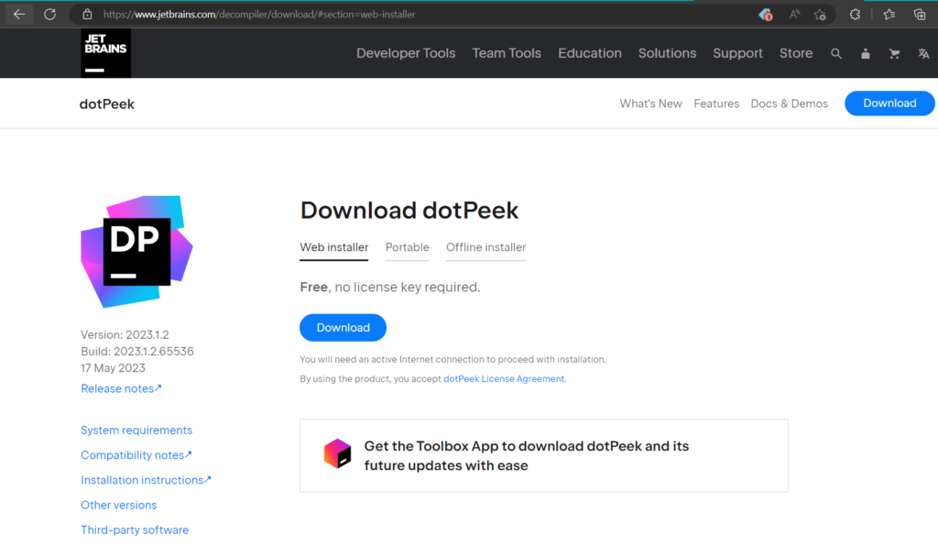Image resolution: width=938 pixels, height=545 pixels.
Task: Open the Education menu
Action: 590,53
